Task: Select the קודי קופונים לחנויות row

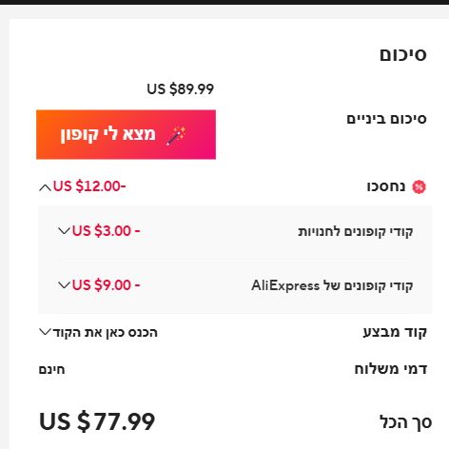Action: (x=235, y=231)
